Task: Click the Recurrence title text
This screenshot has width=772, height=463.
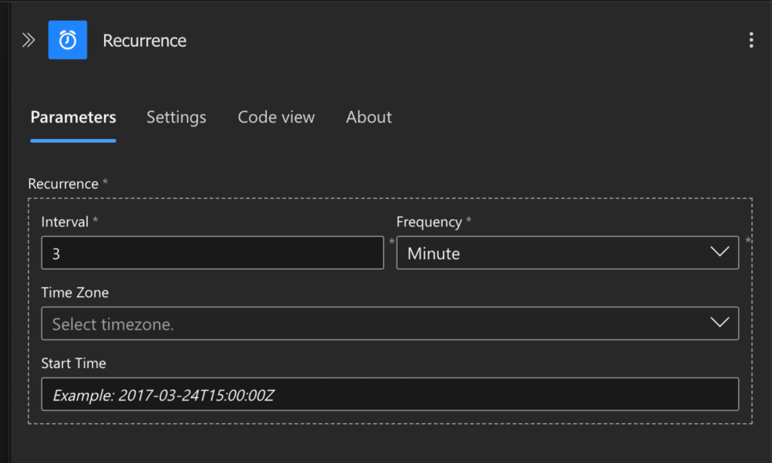Action: [x=144, y=41]
